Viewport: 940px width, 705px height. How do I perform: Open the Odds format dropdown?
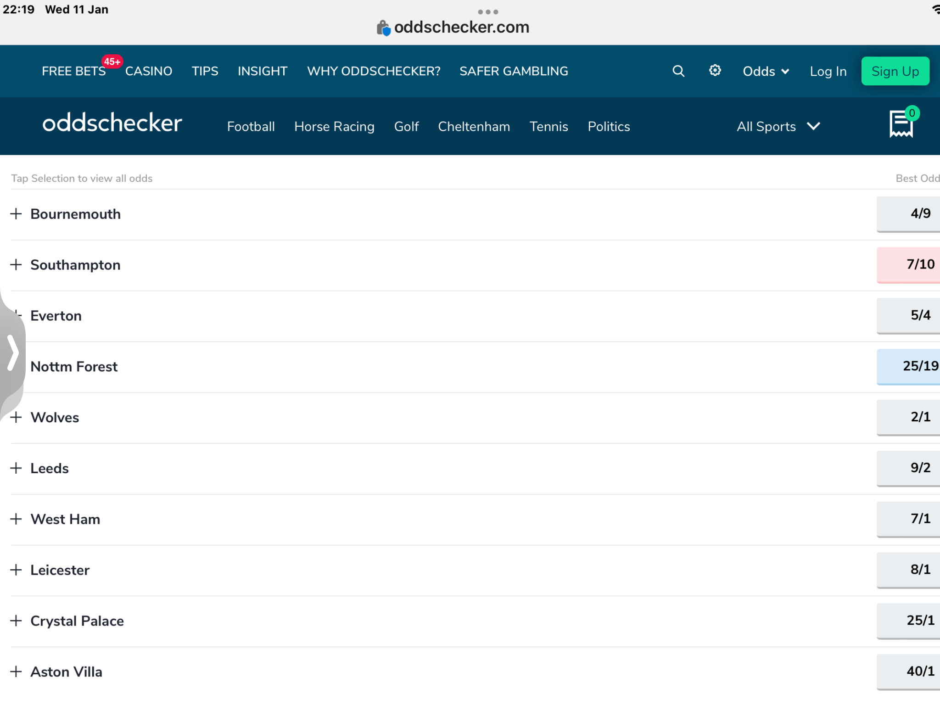point(766,71)
